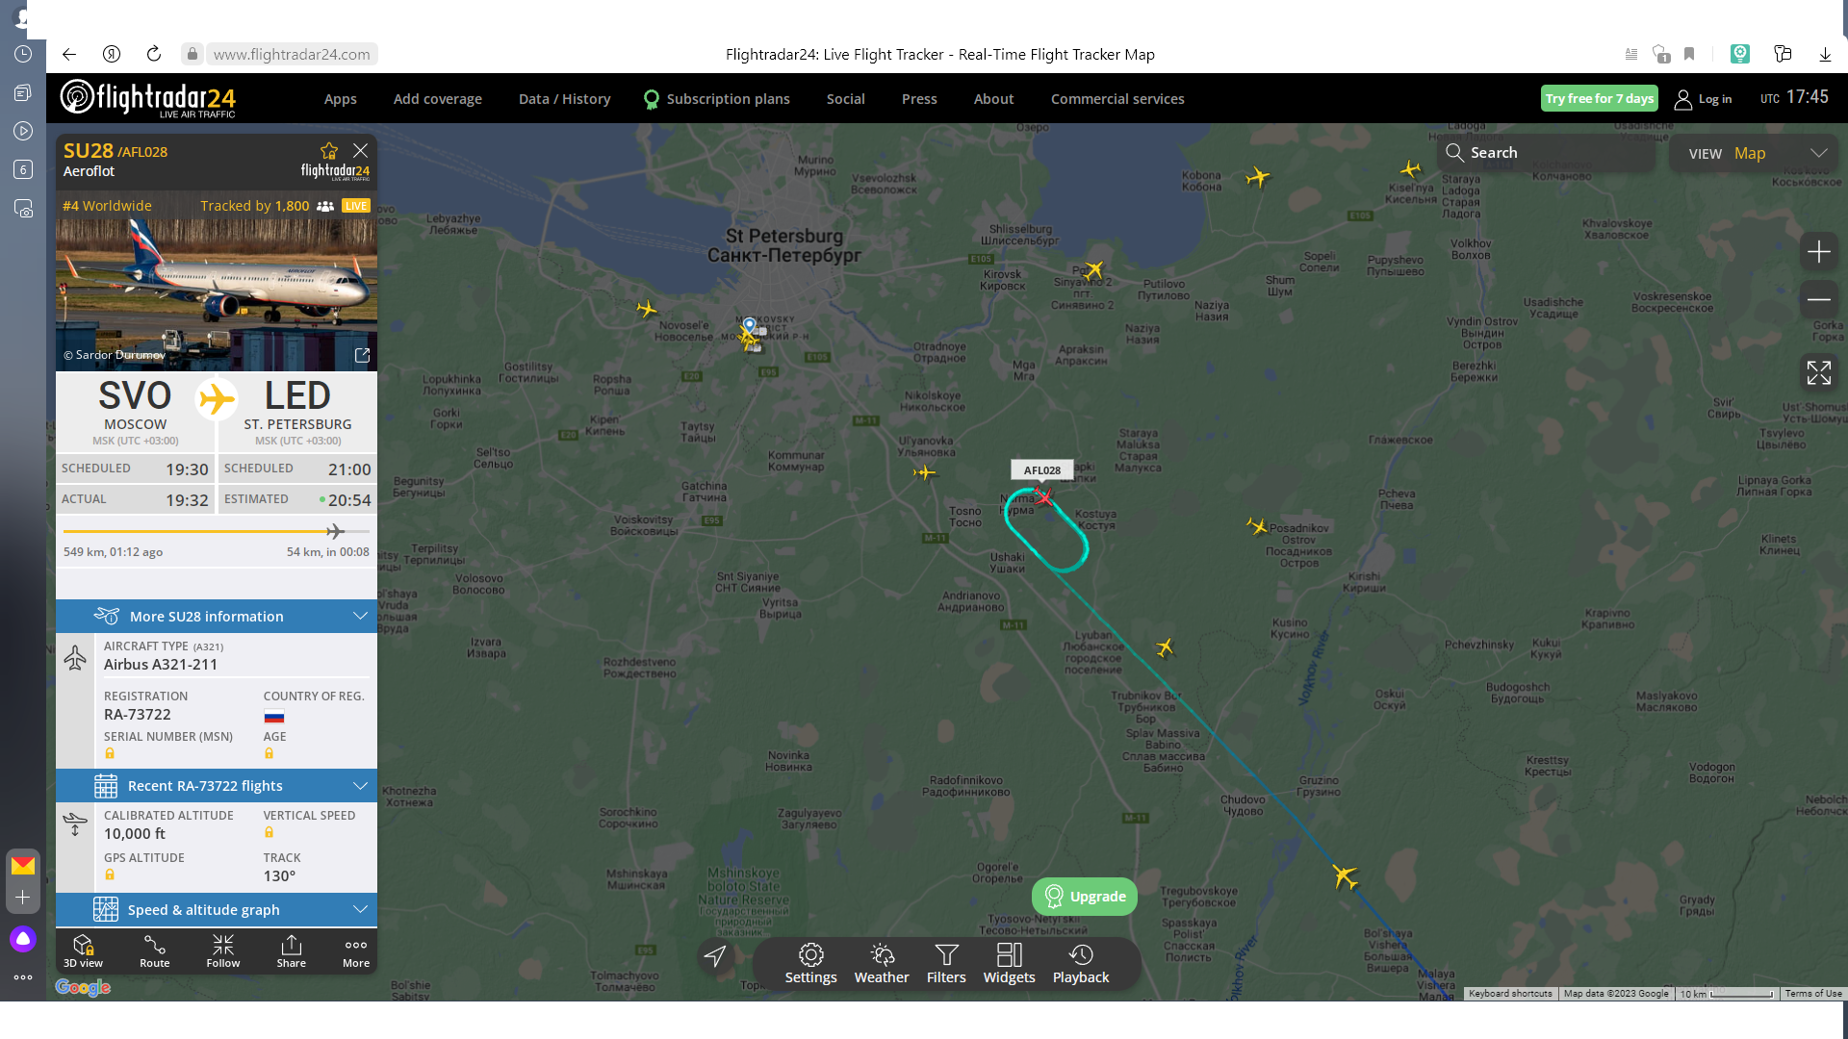Open the 3D view of flight
This screenshot has width=1848, height=1039.
83,951
